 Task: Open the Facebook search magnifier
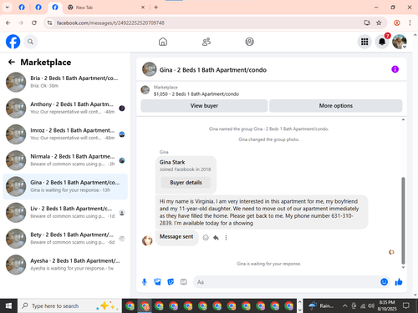click(x=30, y=42)
